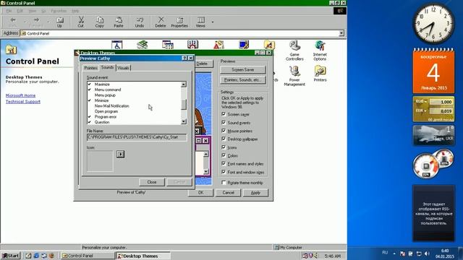Open the Favorites menu
This screenshot has height=260, width=463.
(x=59, y=11)
